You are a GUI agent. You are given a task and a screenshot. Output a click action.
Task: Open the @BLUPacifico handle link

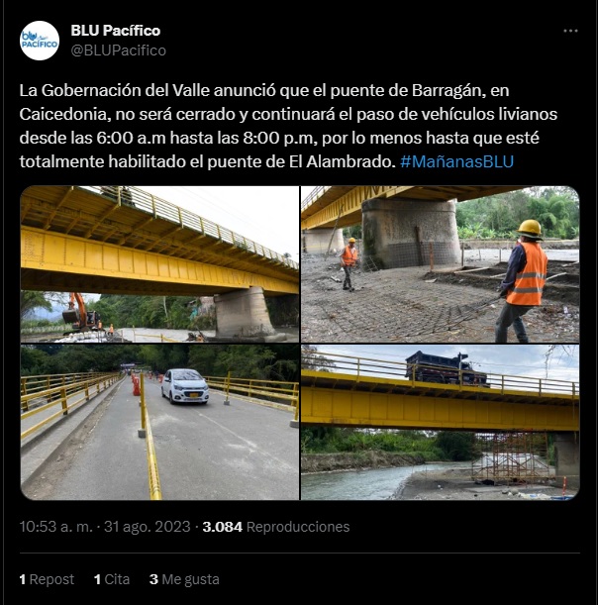coord(119,50)
